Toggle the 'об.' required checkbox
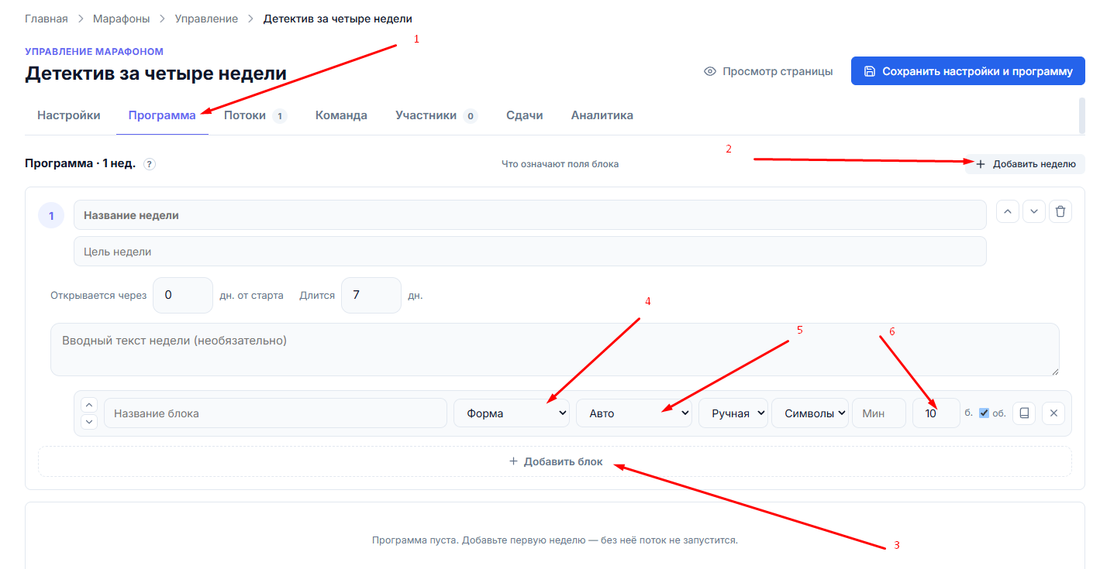Screen dimensions: 1100x569 (984, 413)
